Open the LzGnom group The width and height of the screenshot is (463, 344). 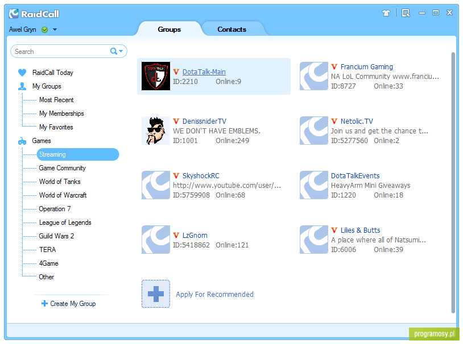click(195, 235)
